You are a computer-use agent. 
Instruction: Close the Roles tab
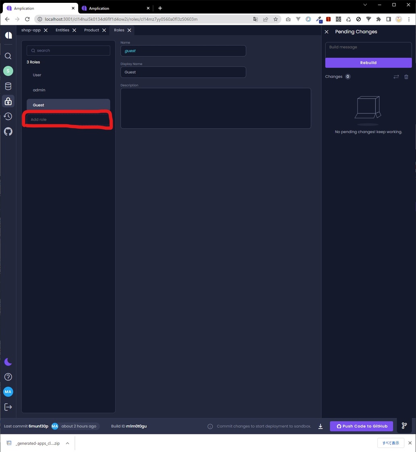129,30
